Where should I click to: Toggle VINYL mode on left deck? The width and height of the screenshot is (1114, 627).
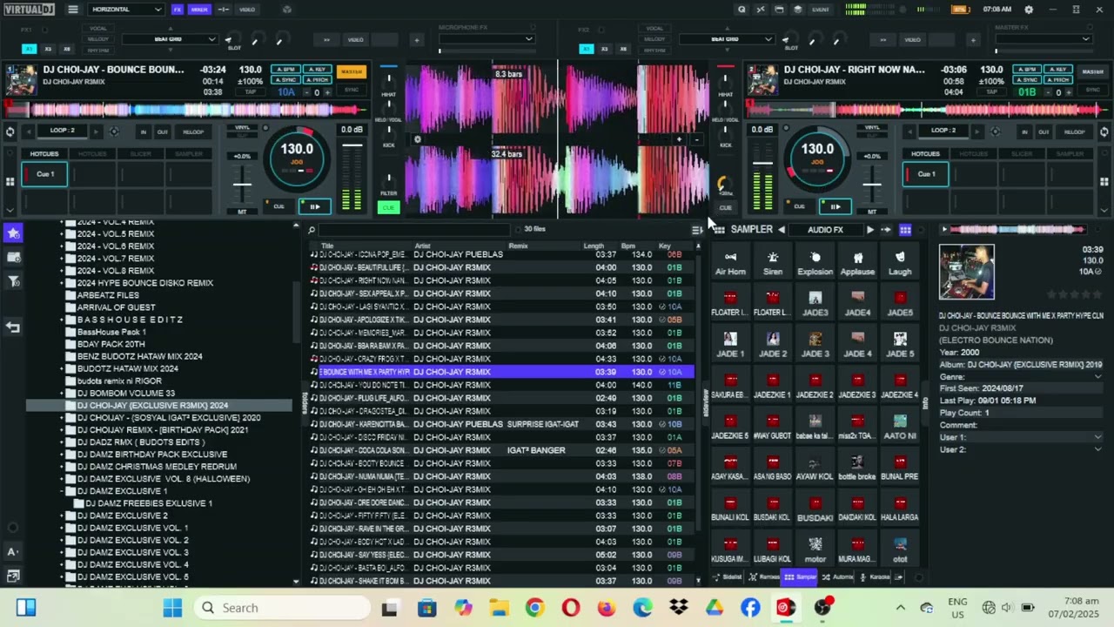pyautogui.click(x=243, y=128)
